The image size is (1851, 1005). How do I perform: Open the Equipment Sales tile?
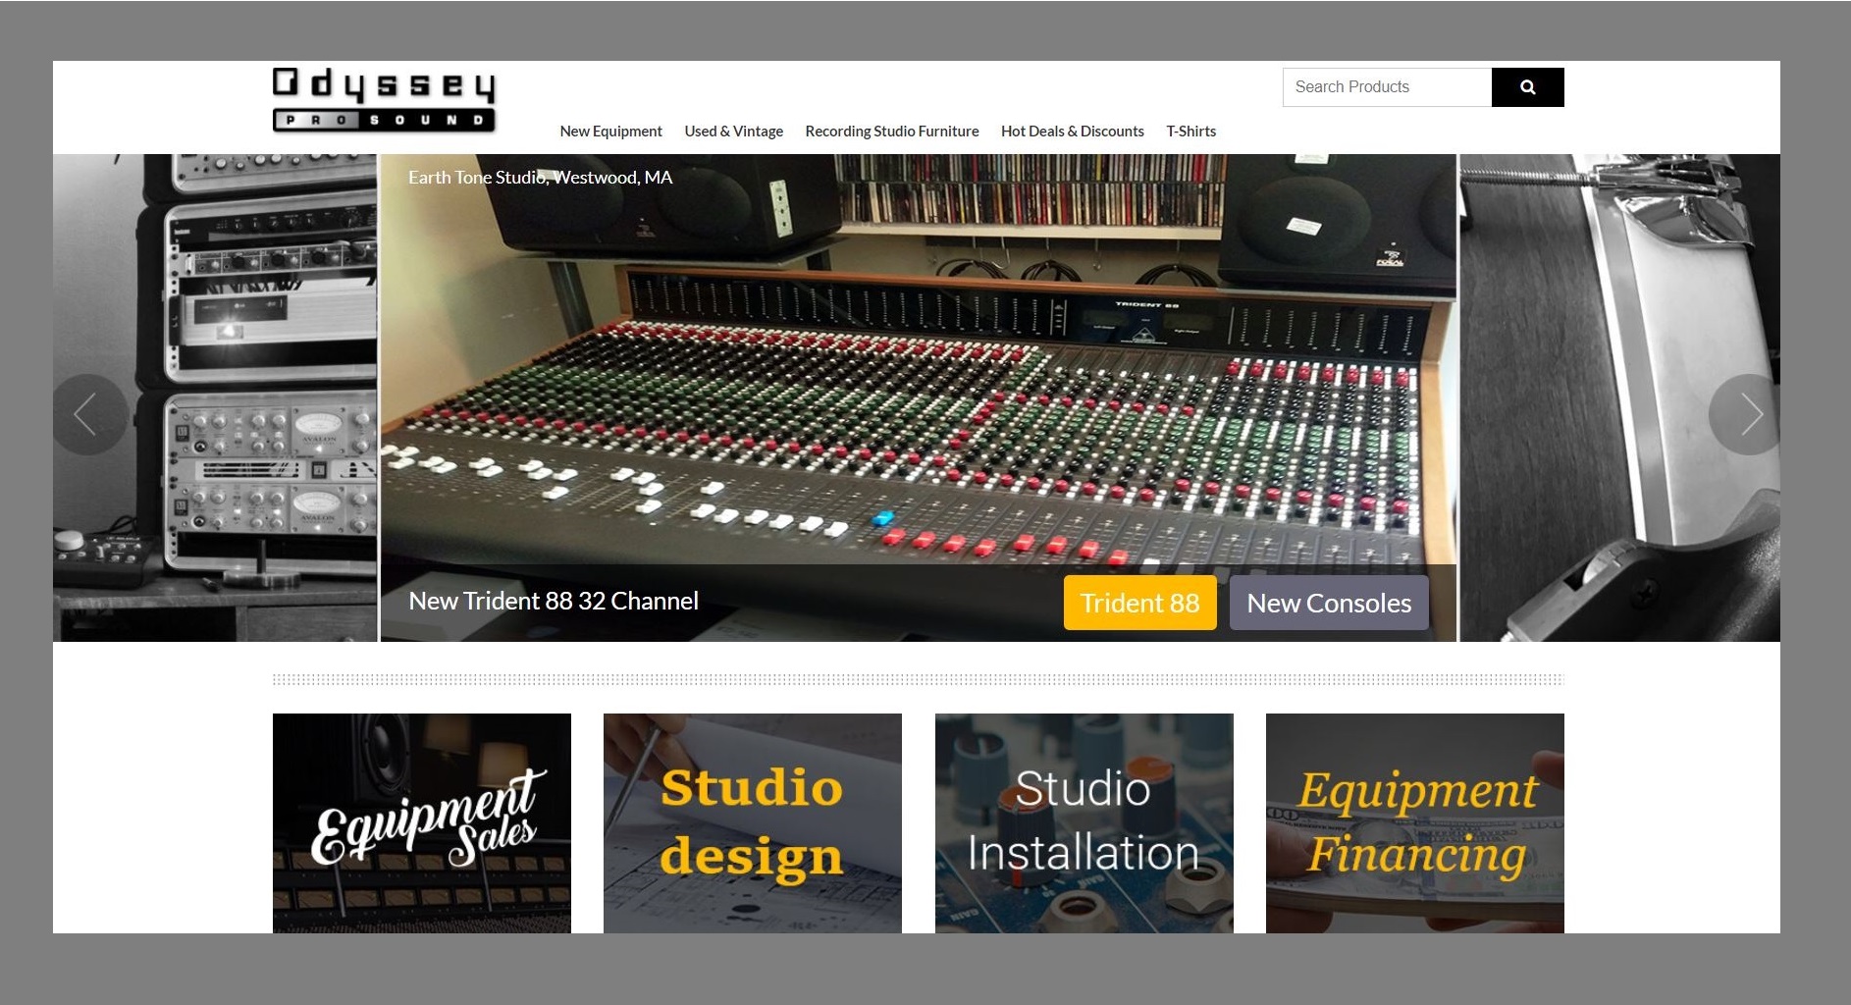(x=422, y=822)
